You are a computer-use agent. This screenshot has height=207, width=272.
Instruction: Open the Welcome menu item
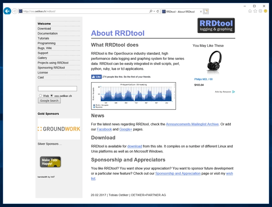pos(44,24)
